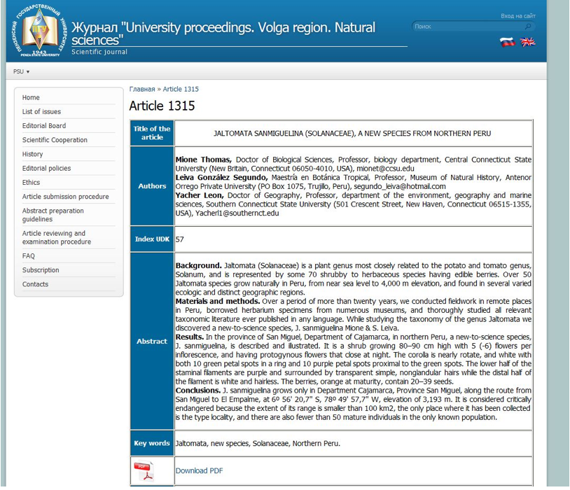Click the Download PDF link
This screenshot has height=490, width=570.
coord(199,470)
